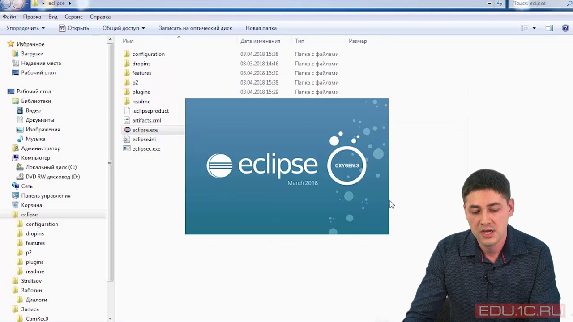
Task: Open the Изображения library
Action: pos(43,129)
